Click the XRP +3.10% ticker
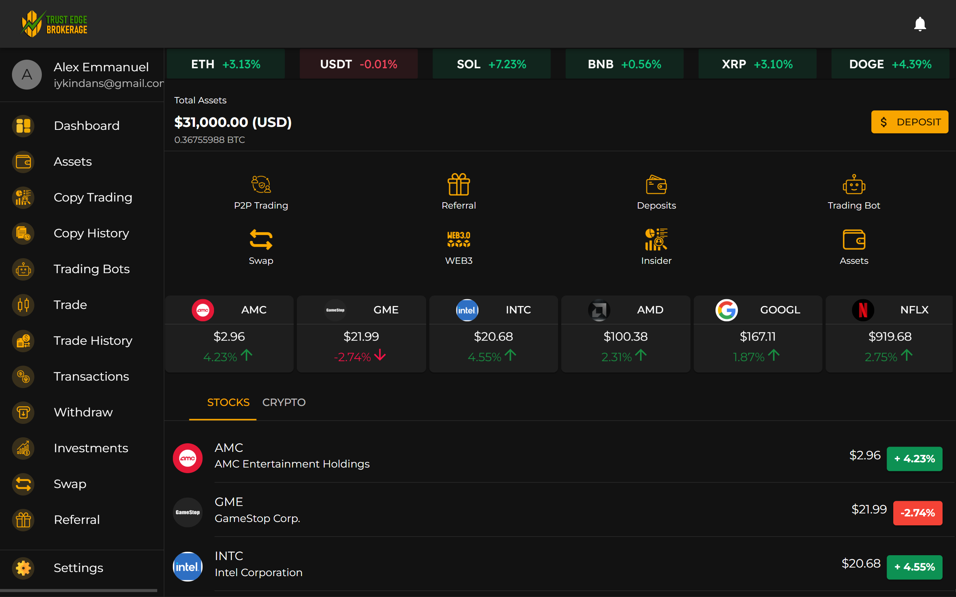The width and height of the screenshot is (956, 597). coord(757,64)
